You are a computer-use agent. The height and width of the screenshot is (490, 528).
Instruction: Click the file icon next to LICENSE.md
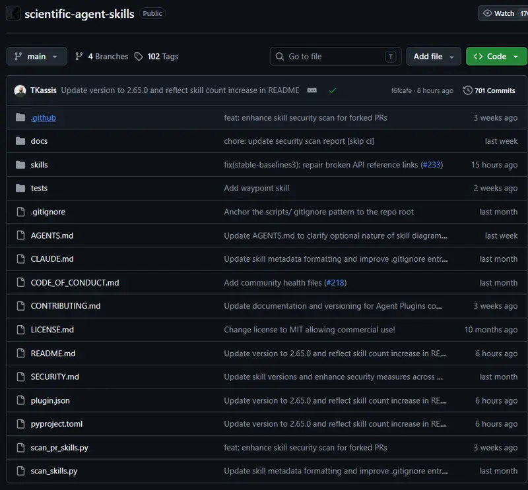pyautogui.click(x=20, y=330)
